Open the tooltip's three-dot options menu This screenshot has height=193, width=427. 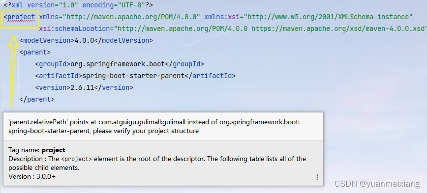point(317,177)
